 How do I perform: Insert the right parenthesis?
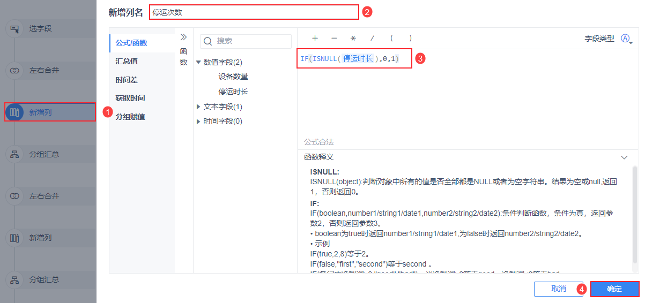click(410, 39)
